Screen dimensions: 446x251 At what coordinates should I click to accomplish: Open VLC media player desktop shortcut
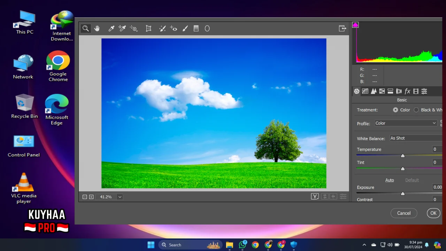(x=24, y=188)
